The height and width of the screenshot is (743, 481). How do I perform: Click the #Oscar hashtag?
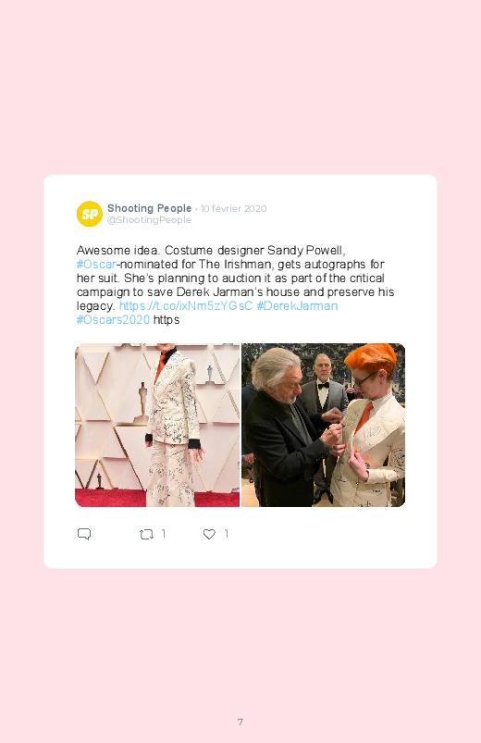[x=96, y=264]
